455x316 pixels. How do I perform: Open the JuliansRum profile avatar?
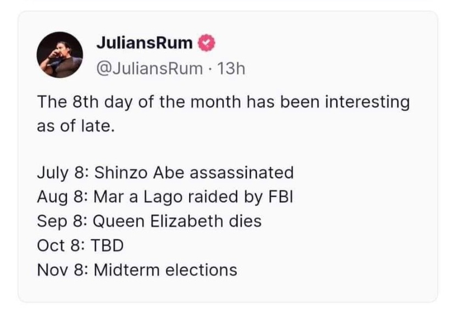tap(60, 56)
